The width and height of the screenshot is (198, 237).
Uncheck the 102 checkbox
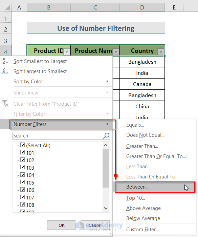tap(23, 160)
